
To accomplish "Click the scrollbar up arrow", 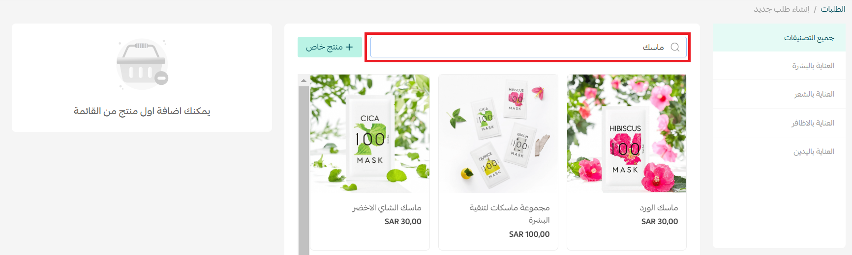I will tap(304, 80).
